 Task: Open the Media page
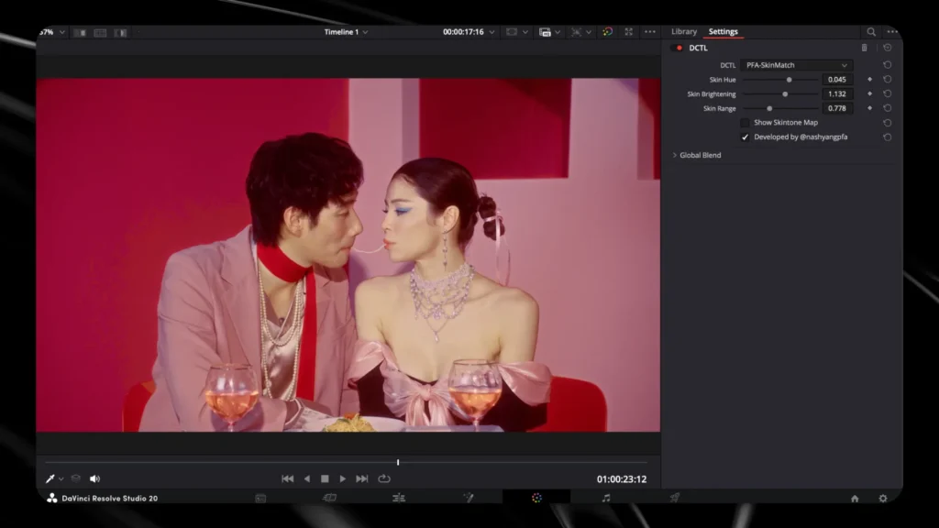click(260, 498)
